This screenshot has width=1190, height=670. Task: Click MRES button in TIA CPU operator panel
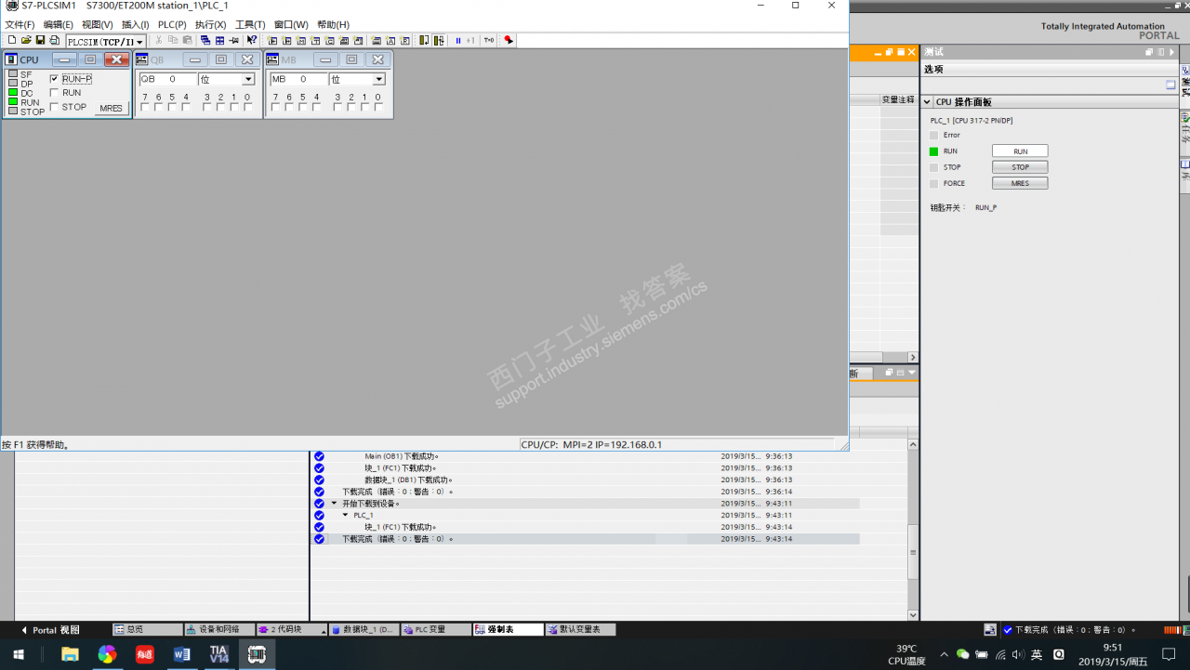click(1020, 183)
